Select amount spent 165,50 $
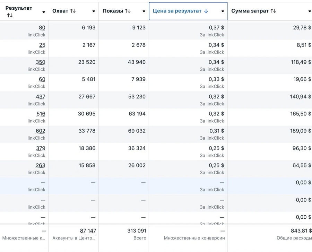 301,114
